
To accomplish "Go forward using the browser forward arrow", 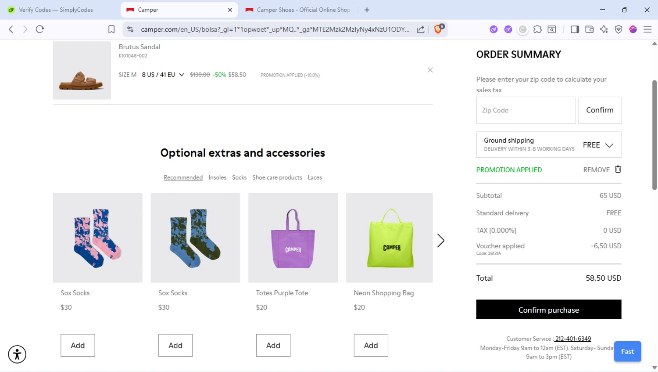I will tap(25, 29).
